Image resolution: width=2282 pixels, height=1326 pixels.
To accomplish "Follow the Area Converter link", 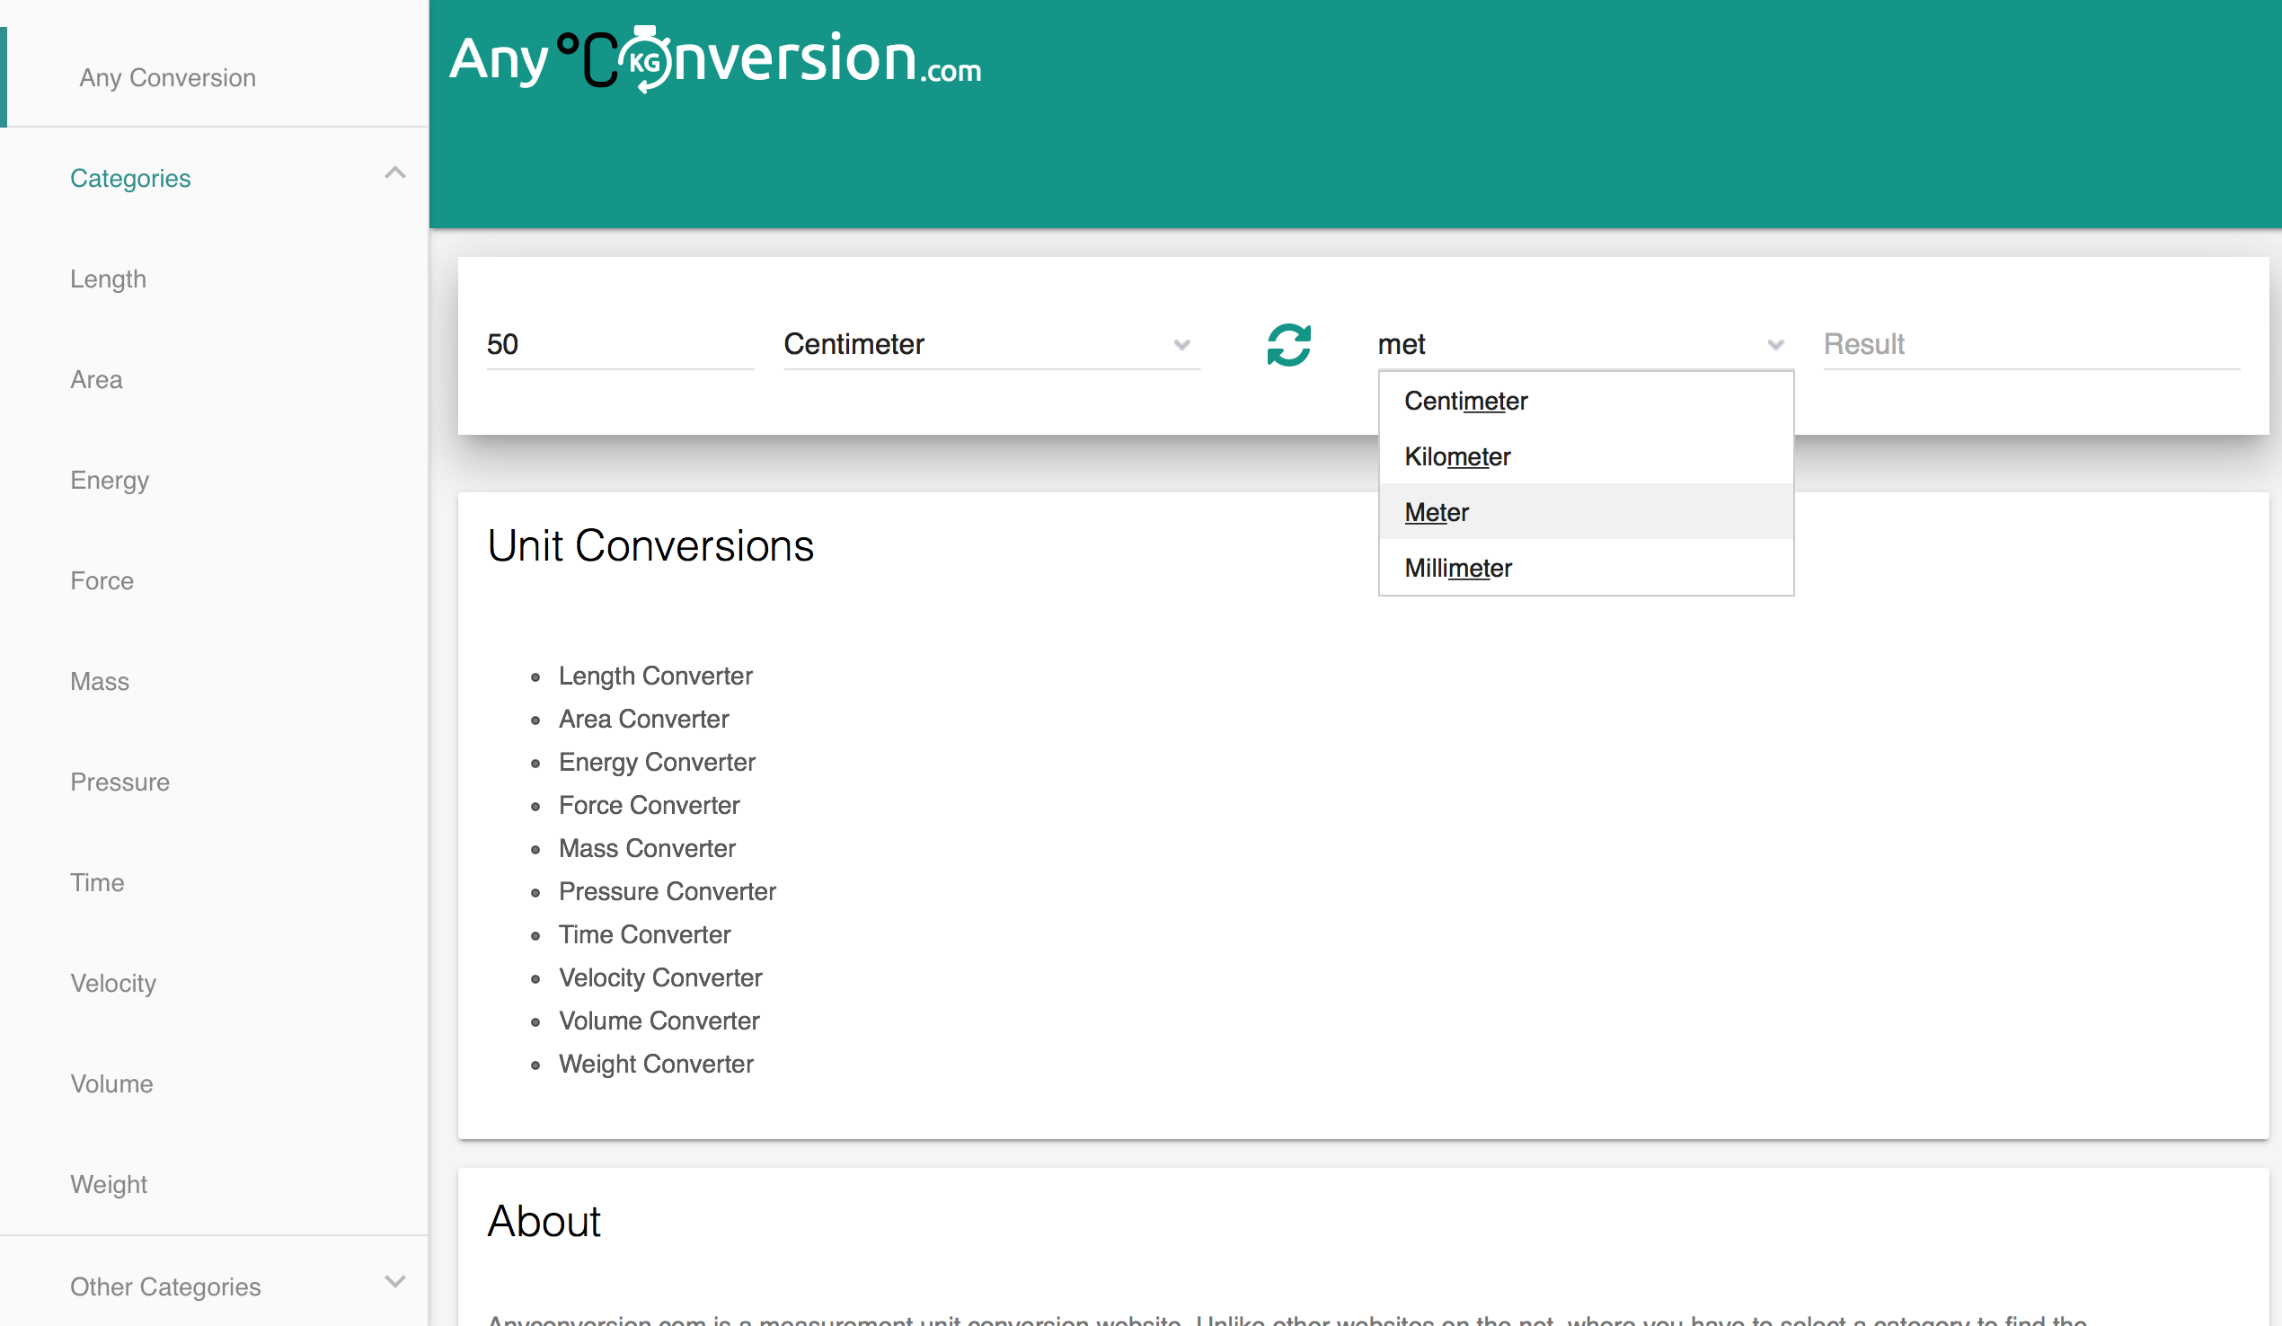I will pyautogui.click(x=644, y=720).
